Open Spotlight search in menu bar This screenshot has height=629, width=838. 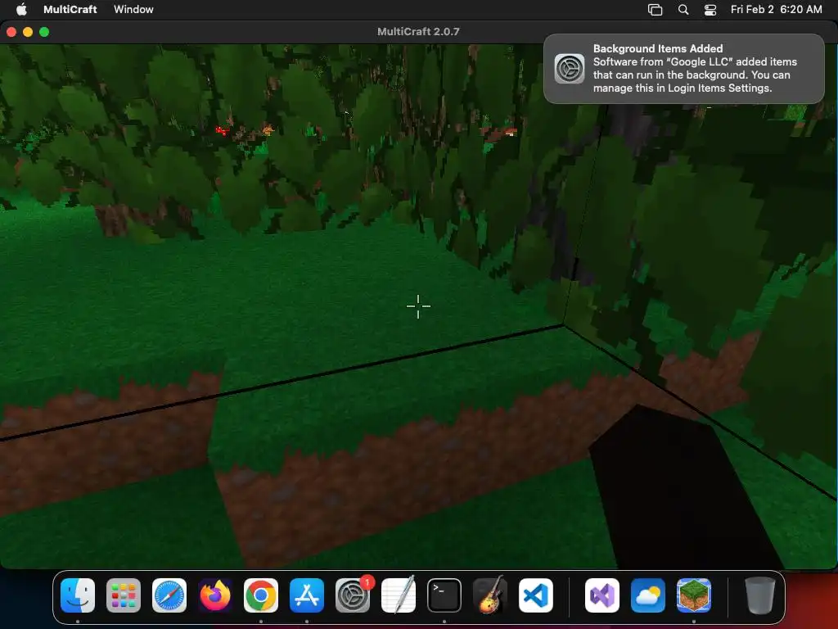click(x=683, y=10)
